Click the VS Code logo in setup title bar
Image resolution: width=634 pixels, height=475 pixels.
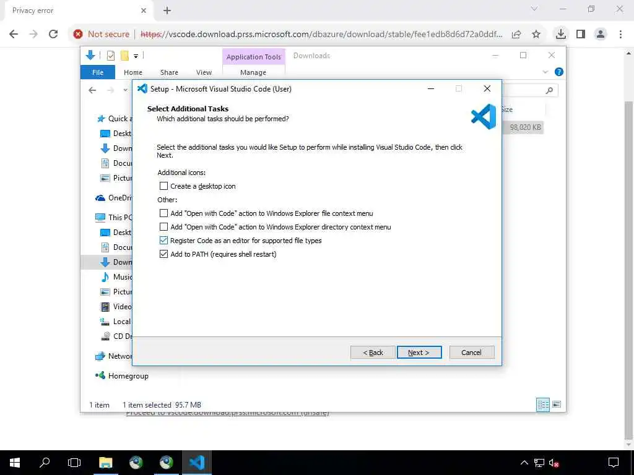(x=142, y=88)
